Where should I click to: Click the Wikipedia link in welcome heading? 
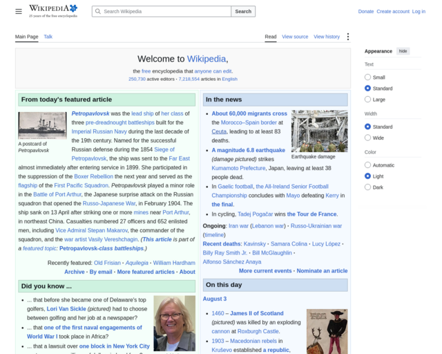pyautogui.click(x=206, y=59)
